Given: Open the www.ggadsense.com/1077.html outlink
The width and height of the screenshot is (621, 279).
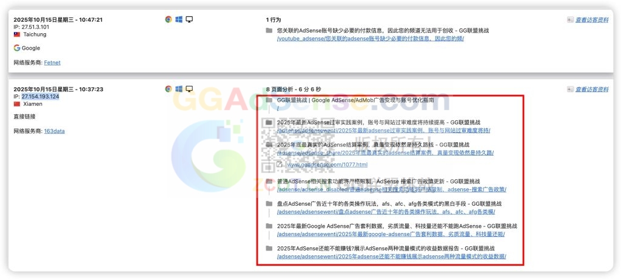Looking at the screenshot, I should pos(327,165).
